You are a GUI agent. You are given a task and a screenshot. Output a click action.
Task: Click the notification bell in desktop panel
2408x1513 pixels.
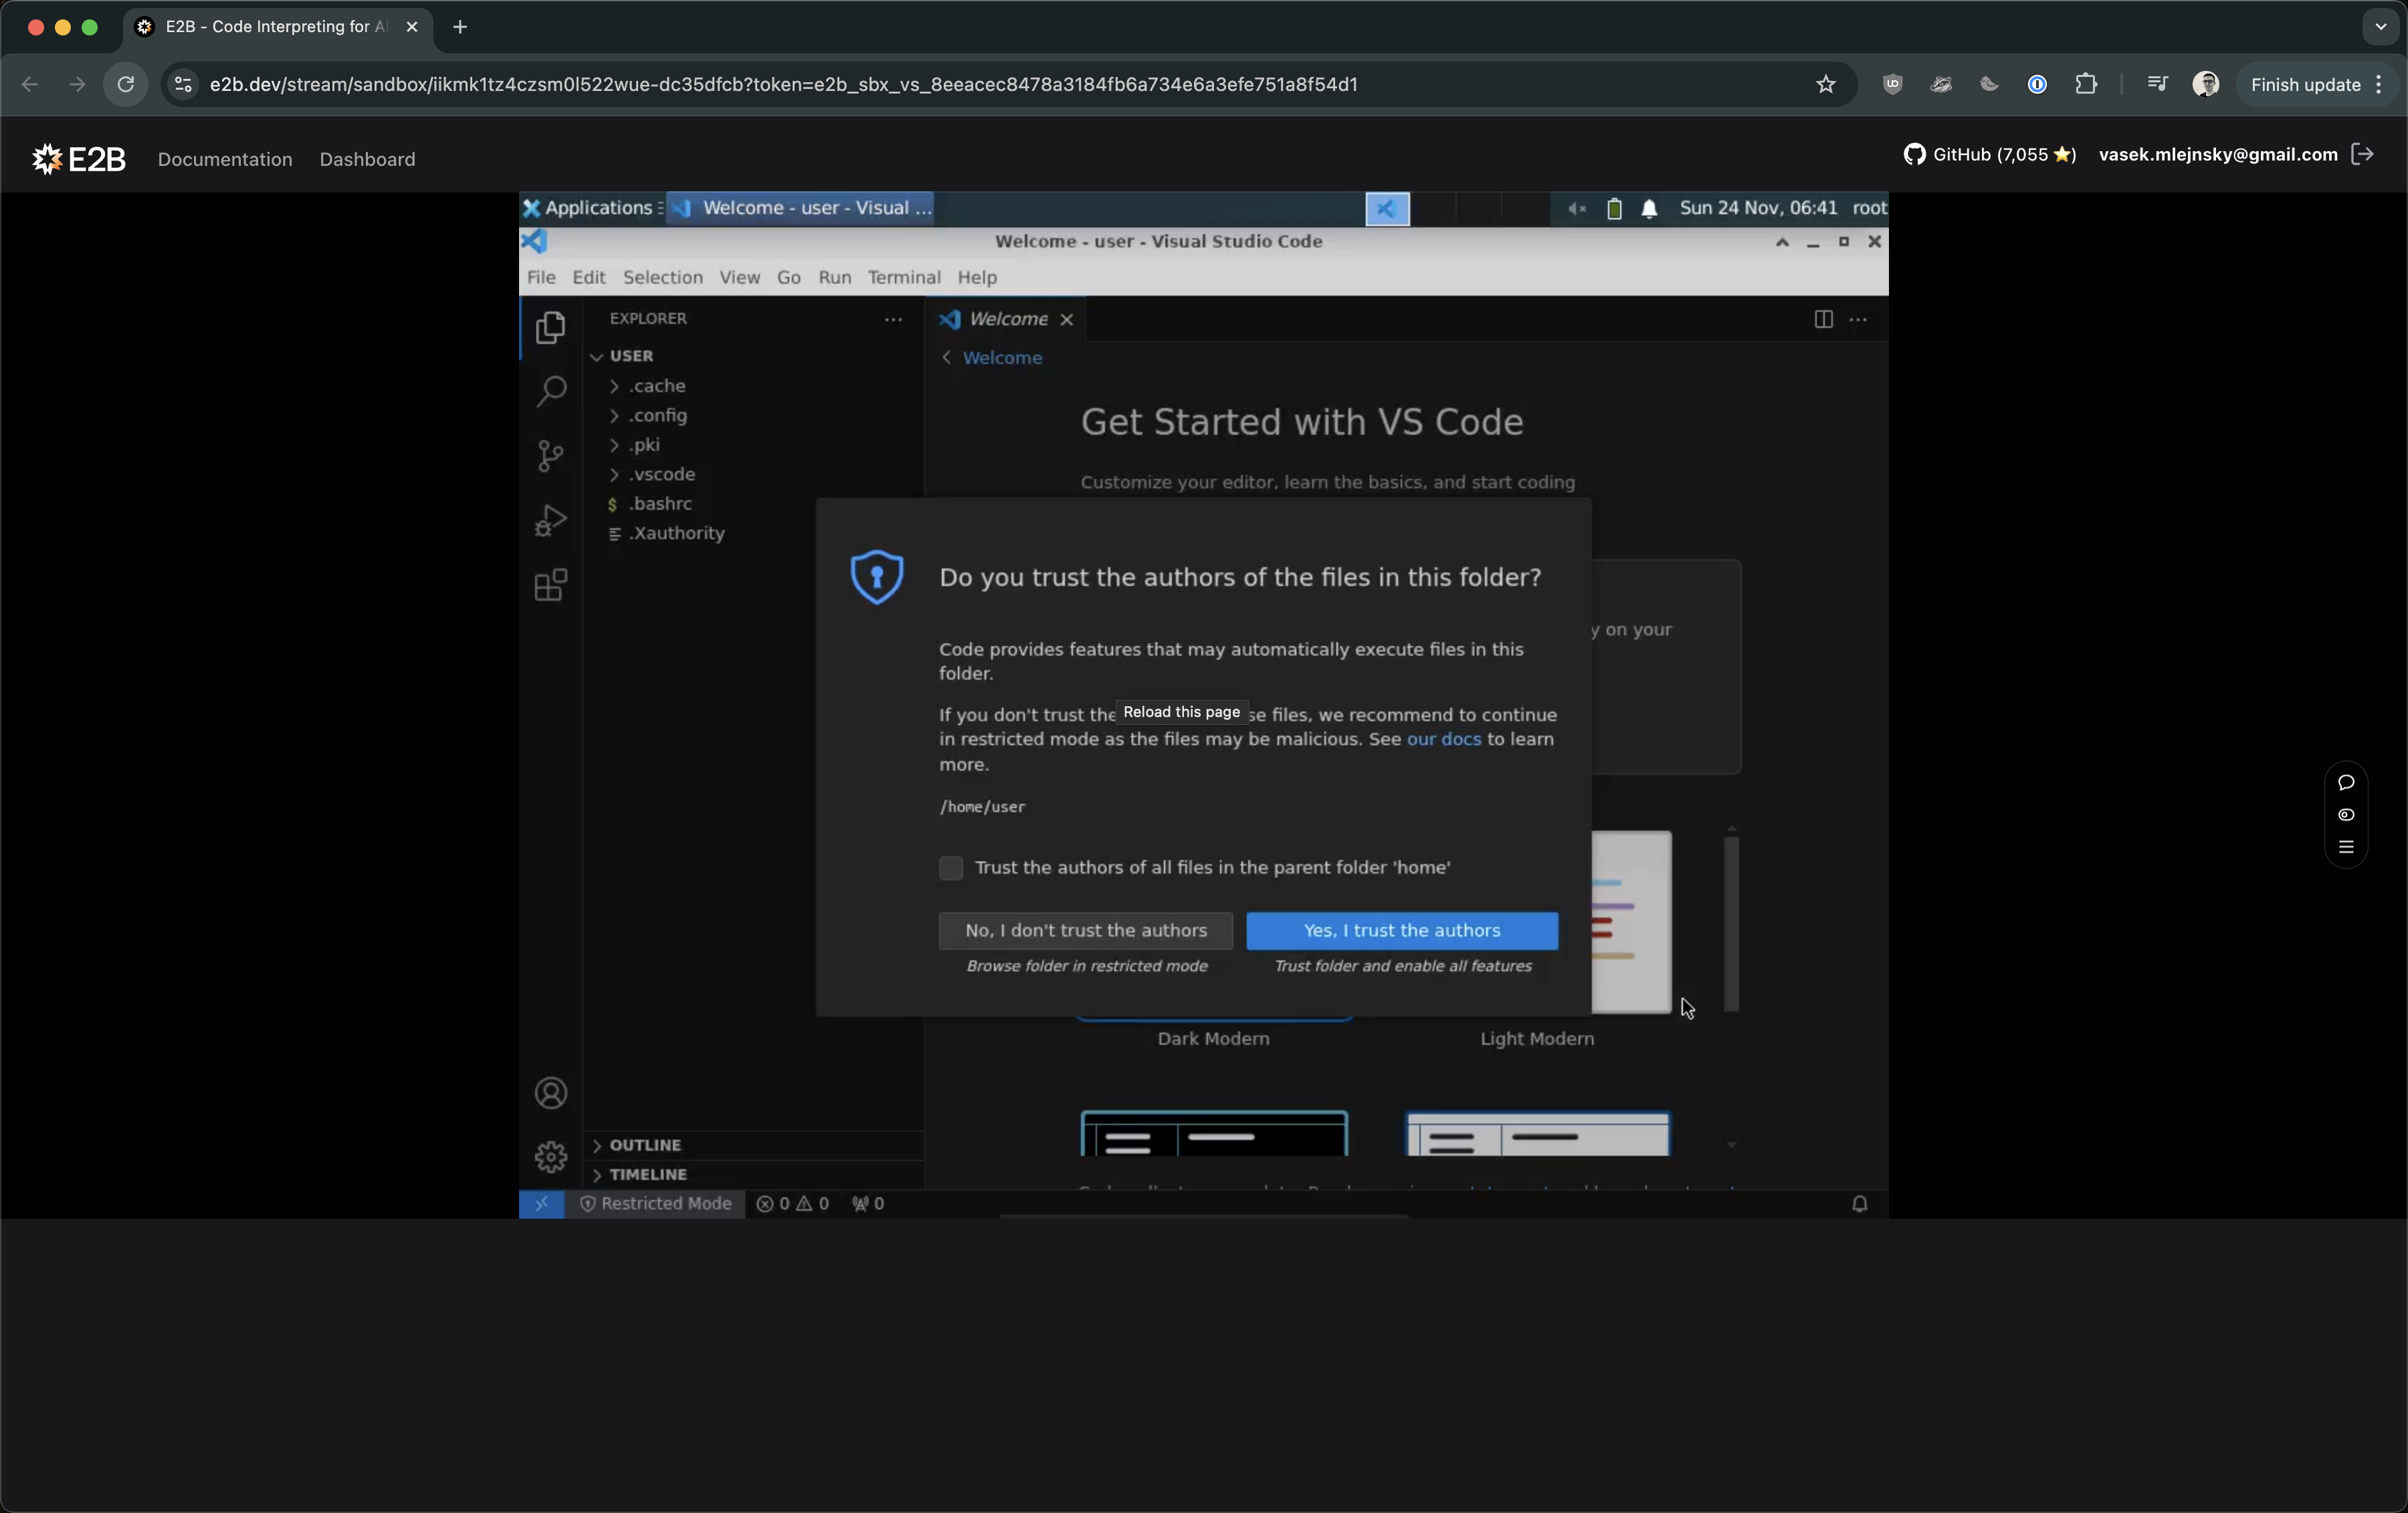(x=1649, y=208)
